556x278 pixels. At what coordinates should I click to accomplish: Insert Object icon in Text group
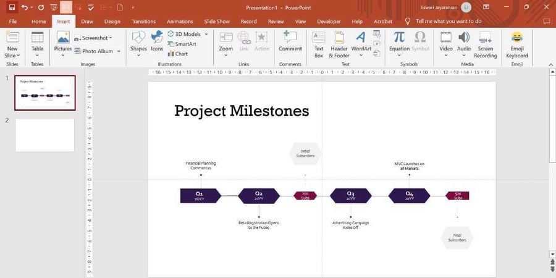pos(377,53)
